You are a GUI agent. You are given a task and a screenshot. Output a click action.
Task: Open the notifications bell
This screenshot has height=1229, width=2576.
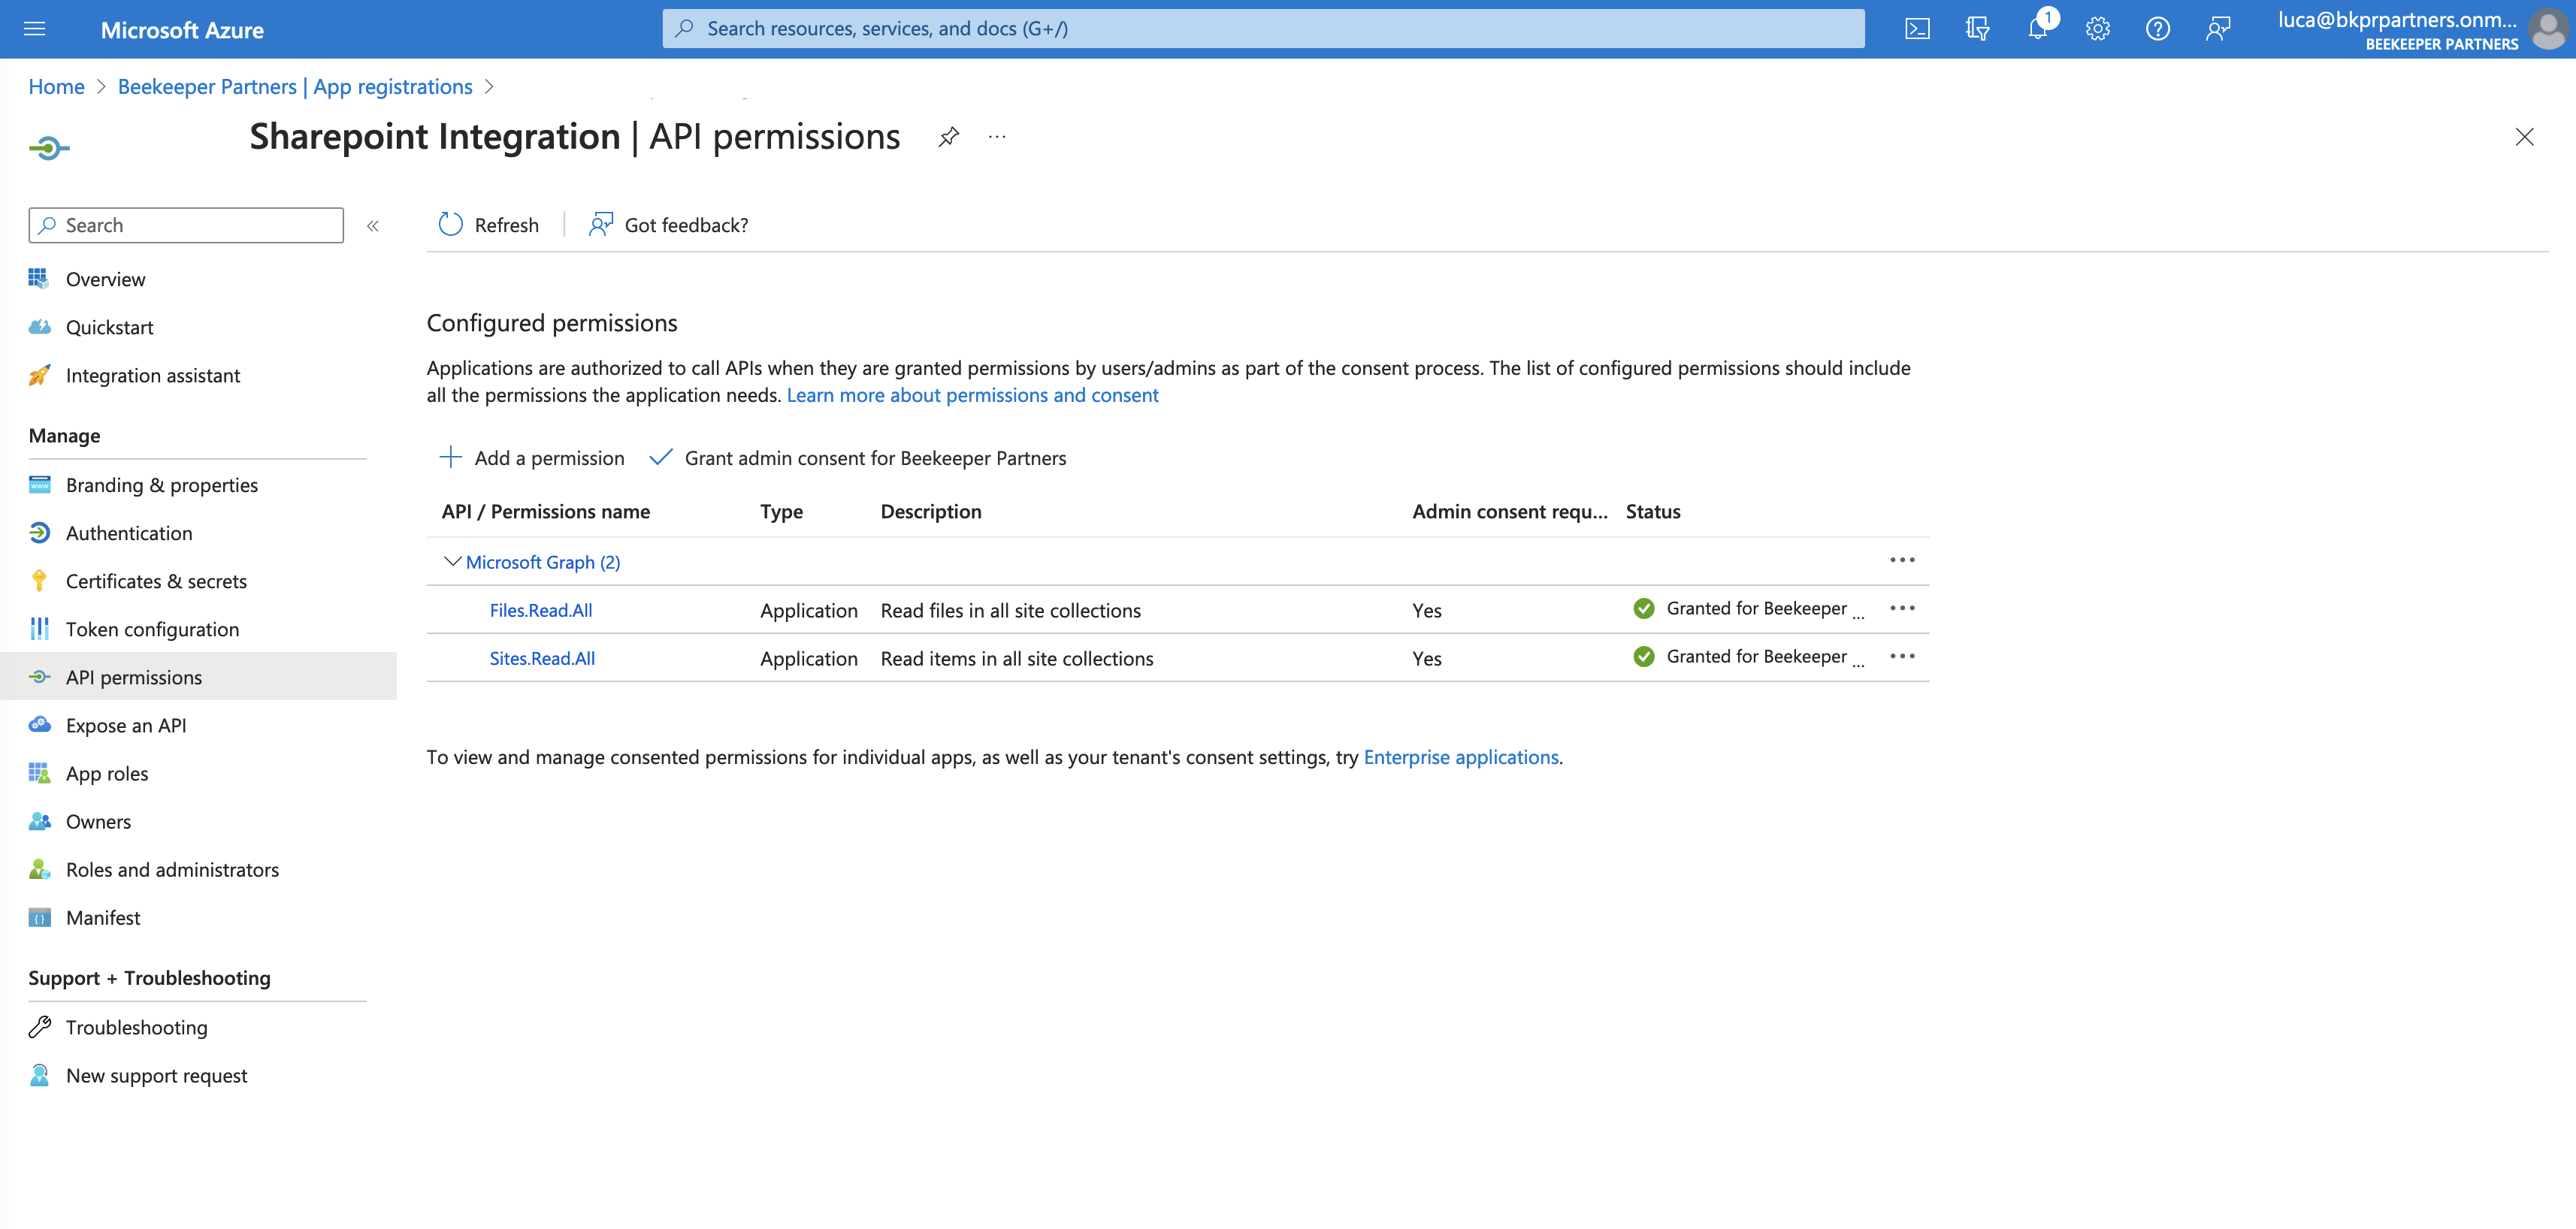coord(2037,29)
